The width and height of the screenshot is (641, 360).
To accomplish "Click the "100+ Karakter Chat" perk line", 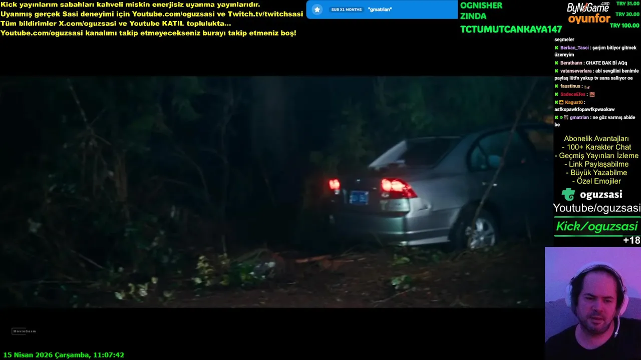I will tap(596, 147).
